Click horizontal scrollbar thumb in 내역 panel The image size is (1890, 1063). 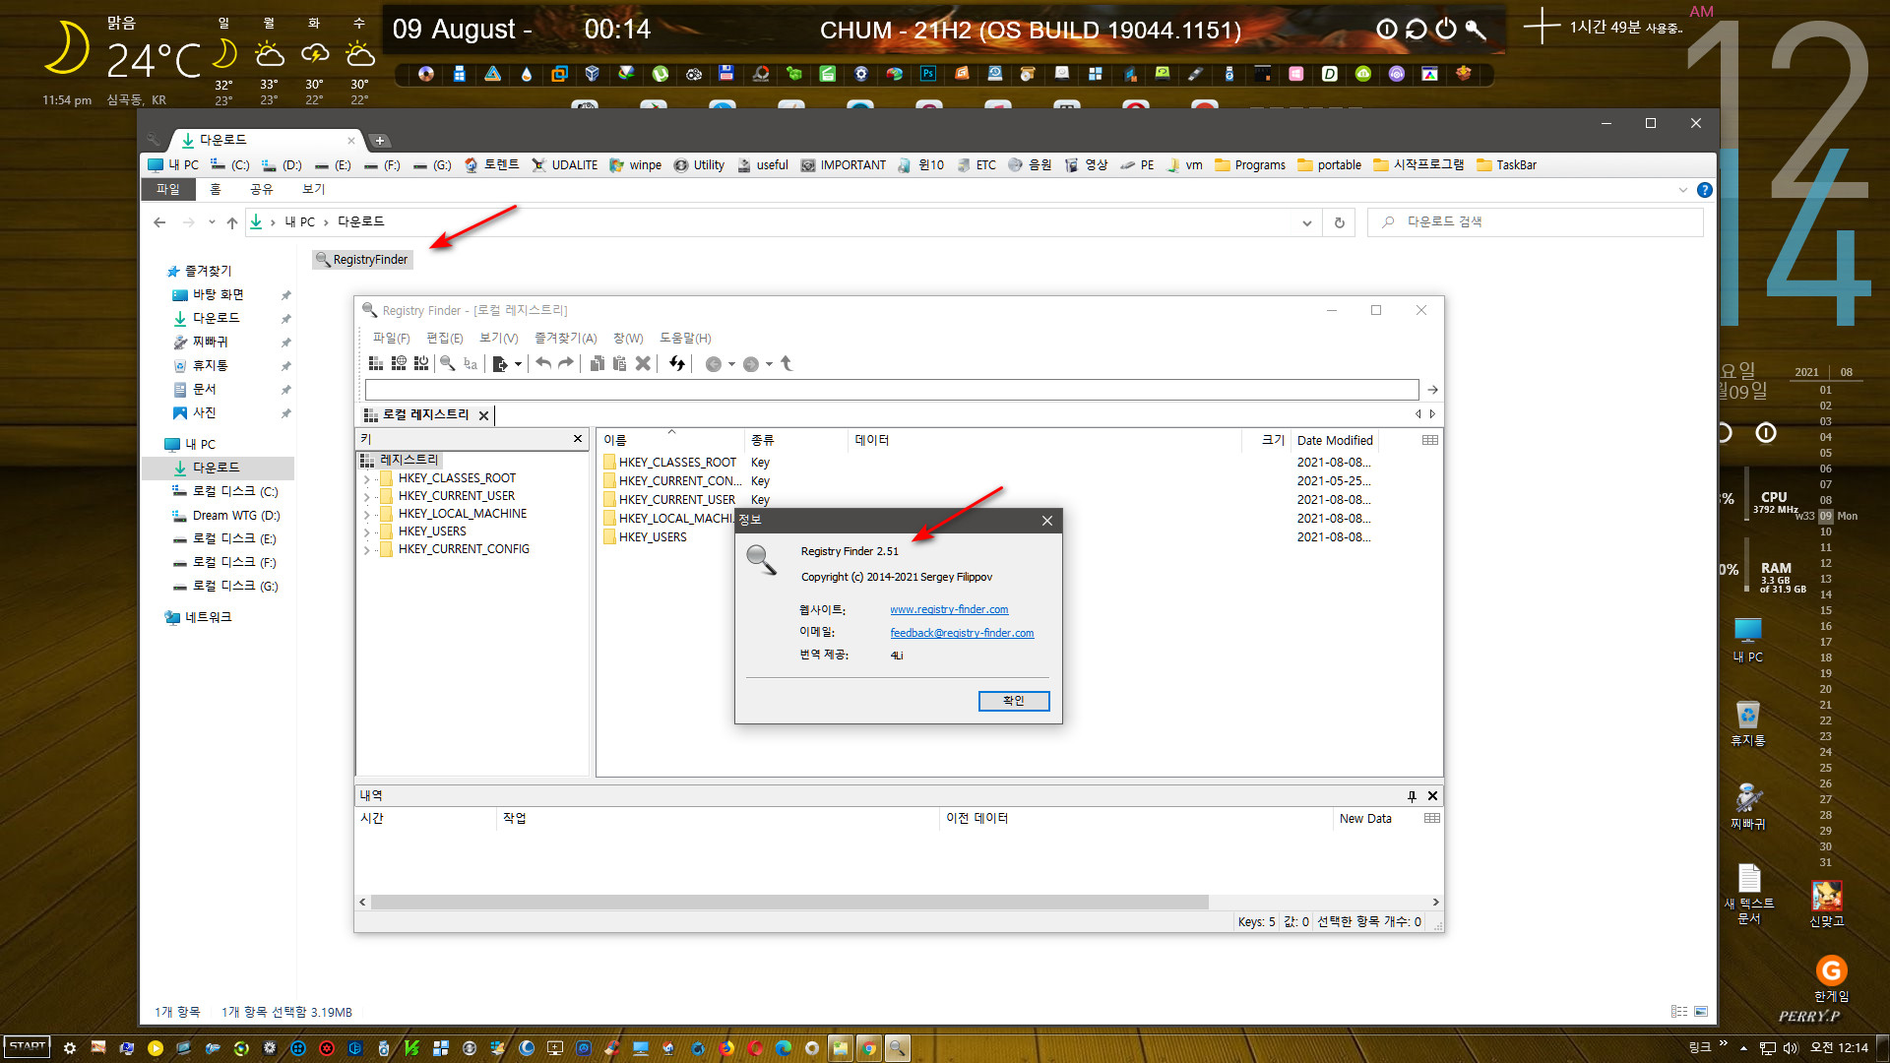pyautogui.click(x=789, y=903)
